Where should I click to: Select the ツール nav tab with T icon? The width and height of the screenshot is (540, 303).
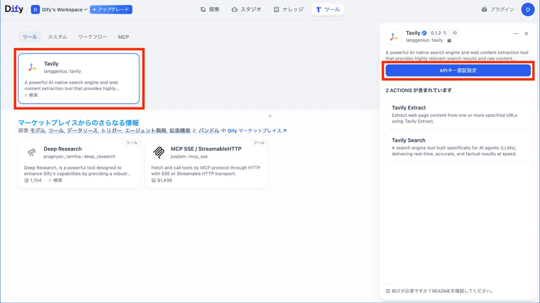[328, 9]
